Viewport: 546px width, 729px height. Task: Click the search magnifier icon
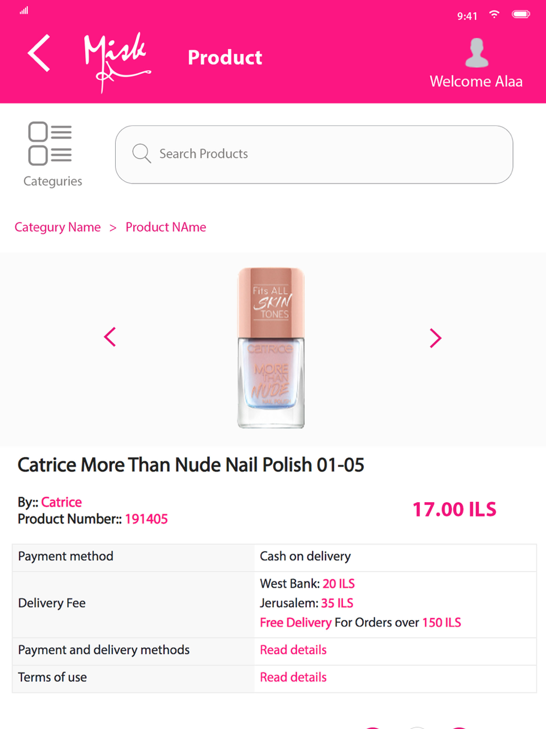[141, 154]
